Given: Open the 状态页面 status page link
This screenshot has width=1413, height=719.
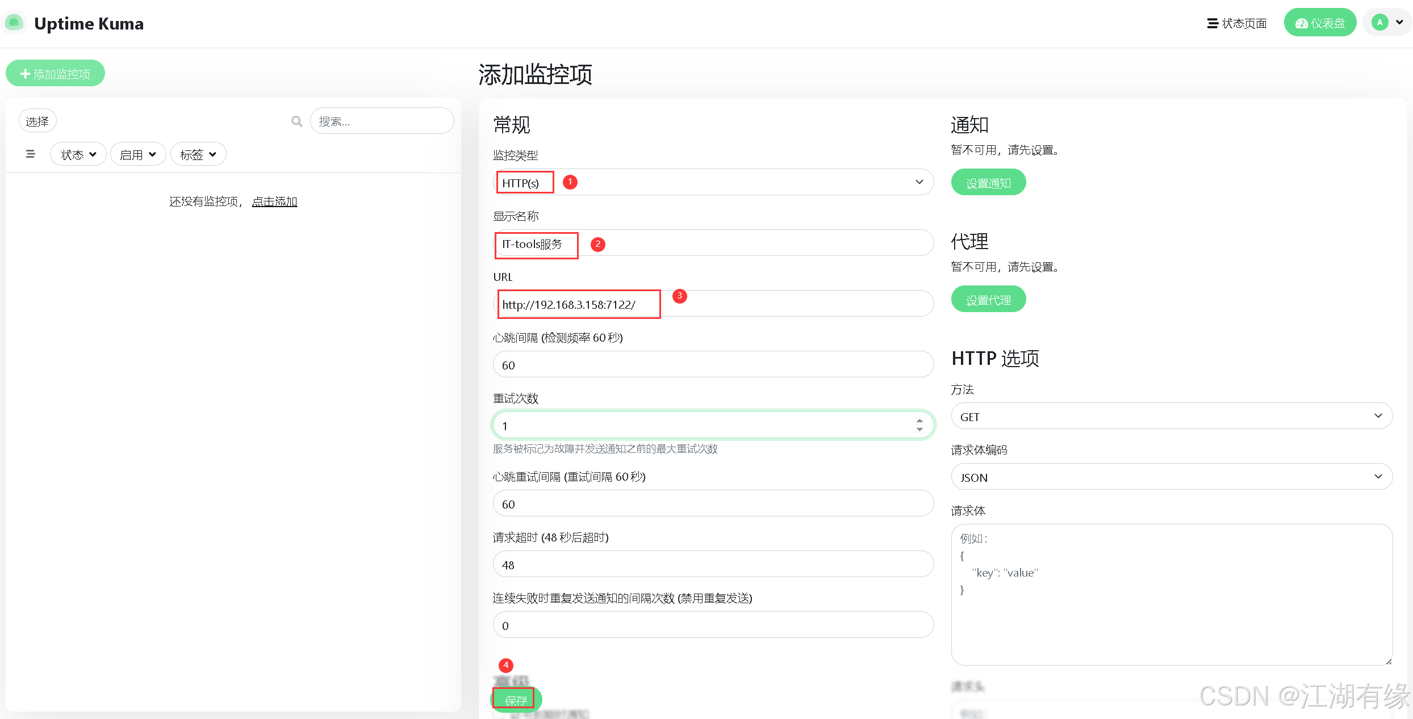Looking at the screenshot, I should tap(1237, 23).
